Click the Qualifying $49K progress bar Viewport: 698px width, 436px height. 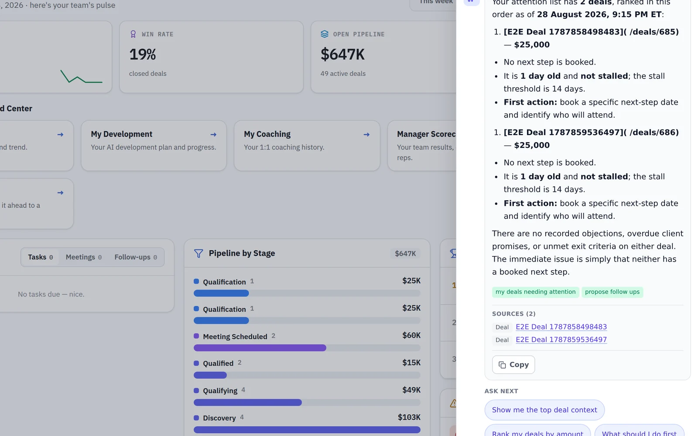(307, 402)
